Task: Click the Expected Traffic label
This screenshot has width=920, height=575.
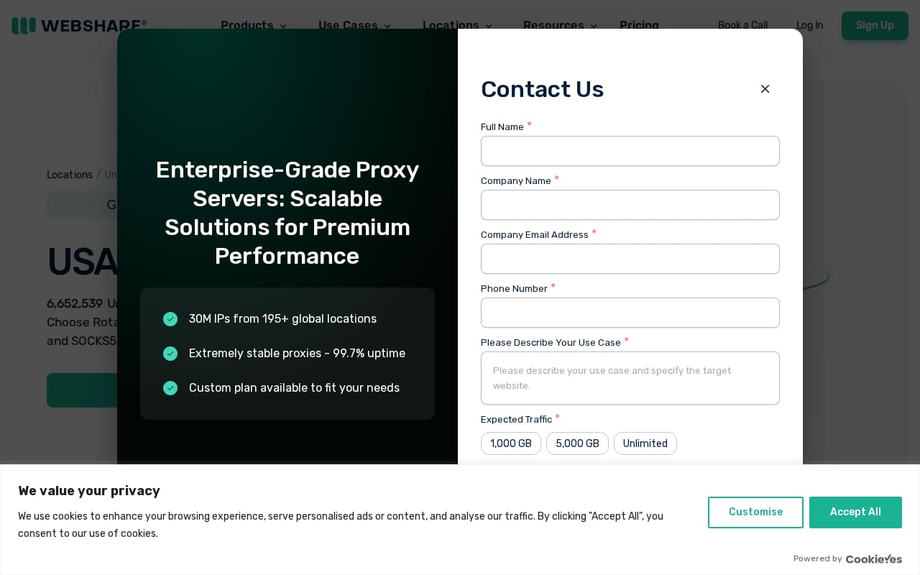Action: point(516,420)
